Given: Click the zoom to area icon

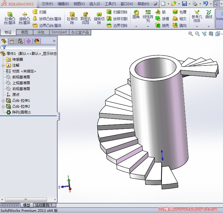Looking at the screenshot, I should pyautogui.click(x=197, y=34).
